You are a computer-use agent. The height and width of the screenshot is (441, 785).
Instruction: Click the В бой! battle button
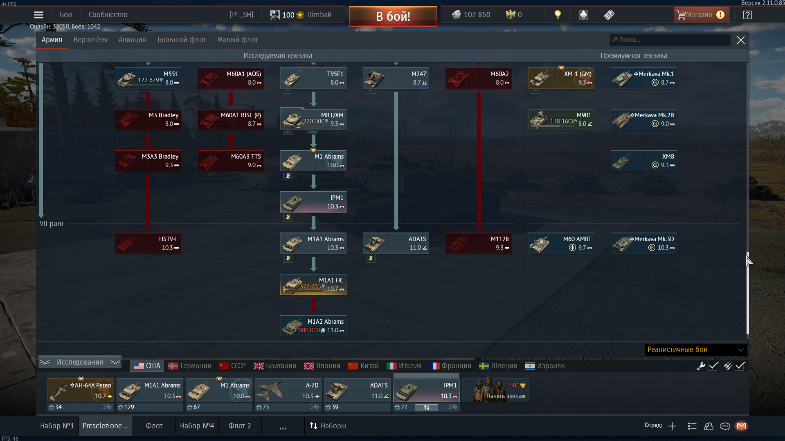(x=393, y=16)
